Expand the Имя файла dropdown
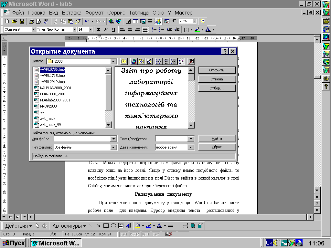 (113, 139)
